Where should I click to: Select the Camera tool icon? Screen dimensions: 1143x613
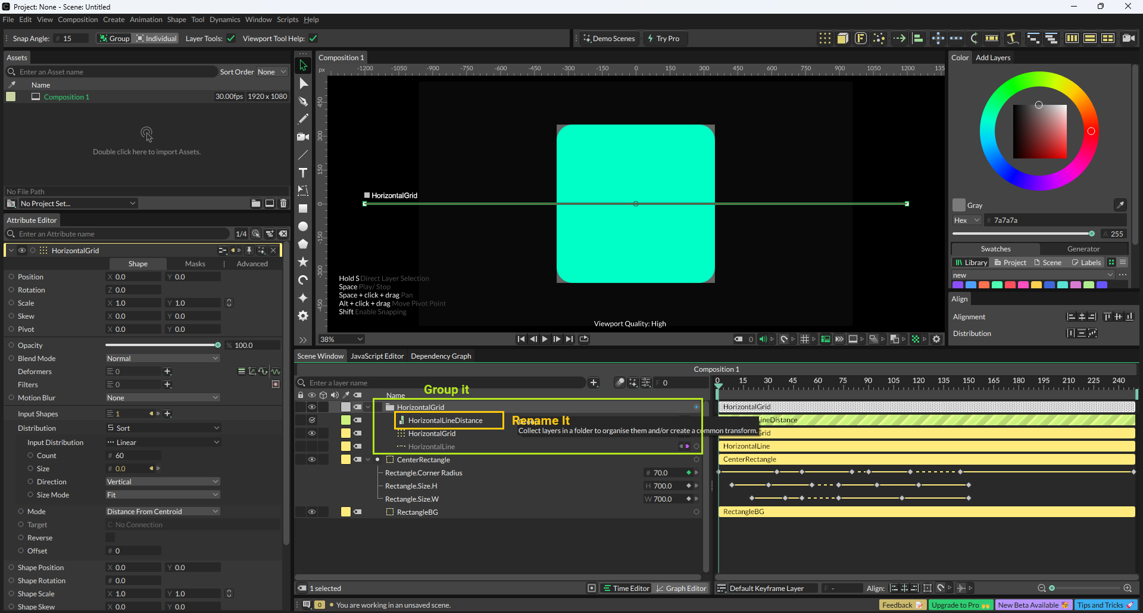tap(303, 137)
